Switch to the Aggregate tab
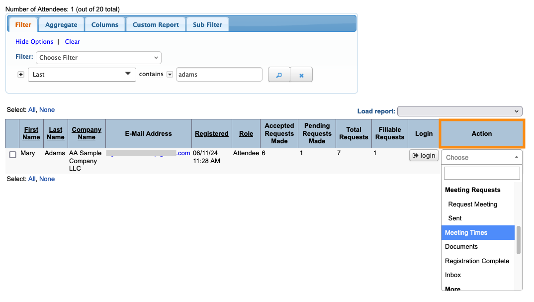The width and height of the screenshot is (534, 302). pyautogui.click(x=61, y=24)
